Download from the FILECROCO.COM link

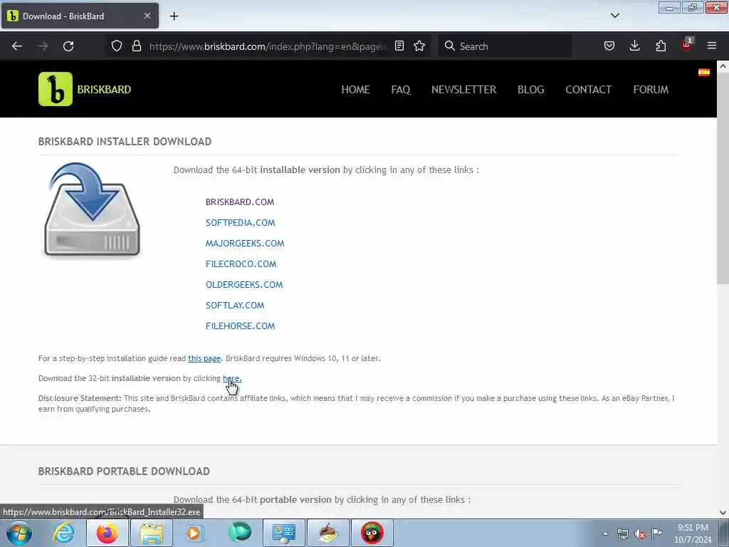[x=241, y=264]
